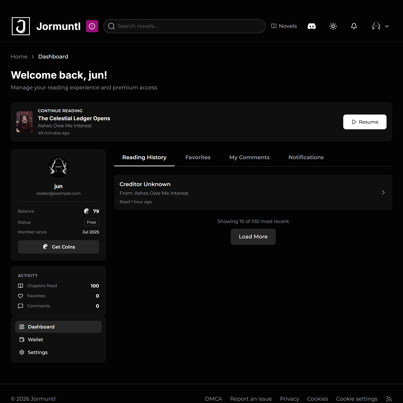Click the book icon beside Novels
Viewport: 403px width, 403px height.
coord(274,26)
